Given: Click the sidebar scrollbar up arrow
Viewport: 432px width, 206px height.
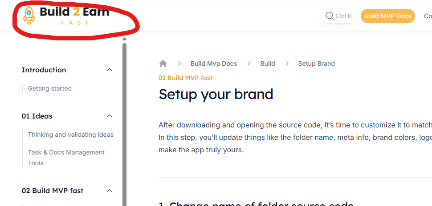Looking at the screenshot, I should click(124, 39).
